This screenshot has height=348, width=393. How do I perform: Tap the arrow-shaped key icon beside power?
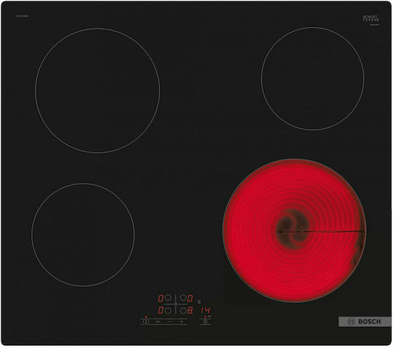[158, 322]
